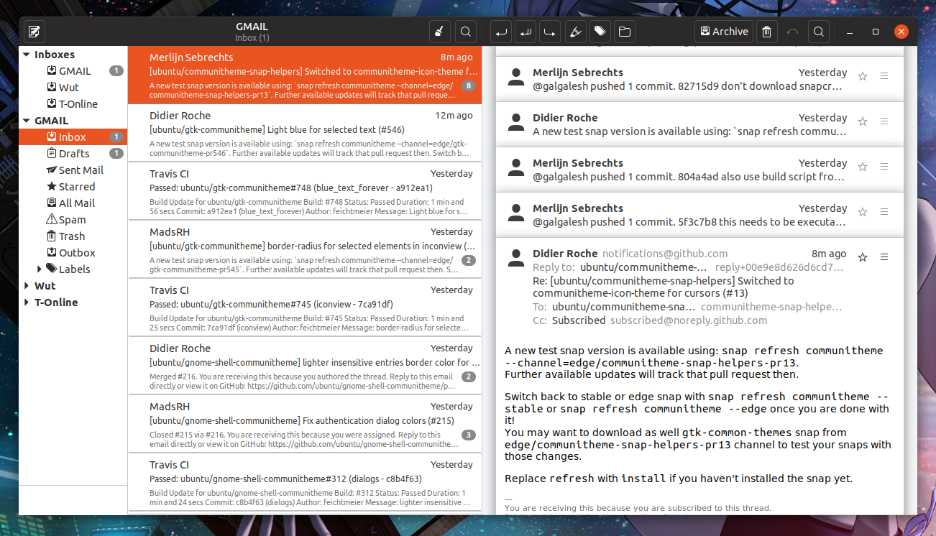
Task: Select MadsRH border-radius conversation
Action: [304, 249]
